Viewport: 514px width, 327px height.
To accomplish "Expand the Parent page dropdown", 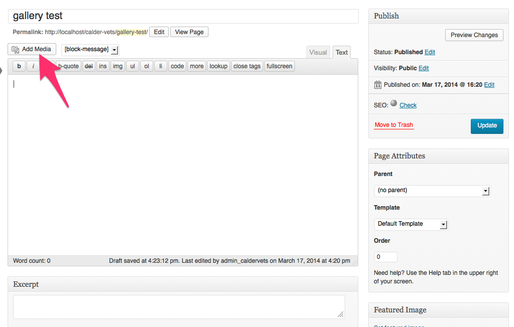I will 432,191.
